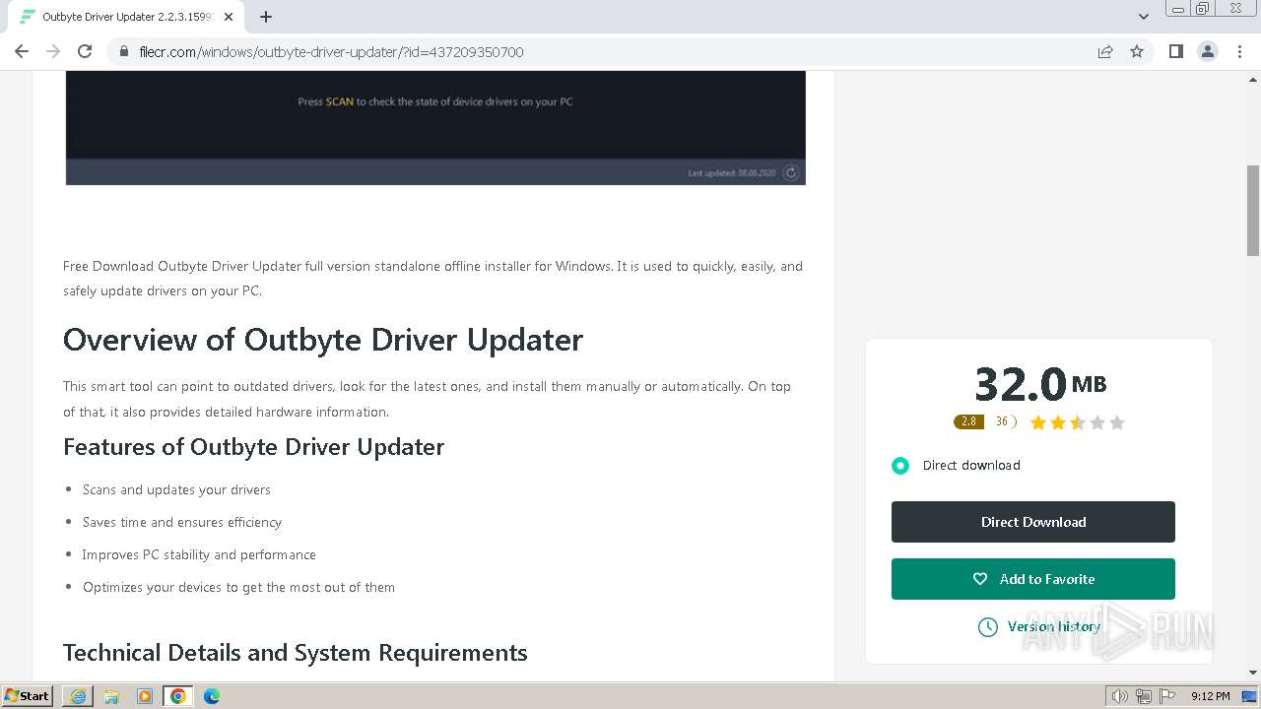Switch to Chrome on the taskbar
Image resolution: width=1261 pixels, height=709 pixels.
(x=178, y=696)
